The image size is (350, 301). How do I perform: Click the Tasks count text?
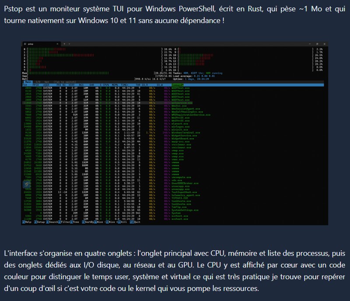[x=198, y=73]
